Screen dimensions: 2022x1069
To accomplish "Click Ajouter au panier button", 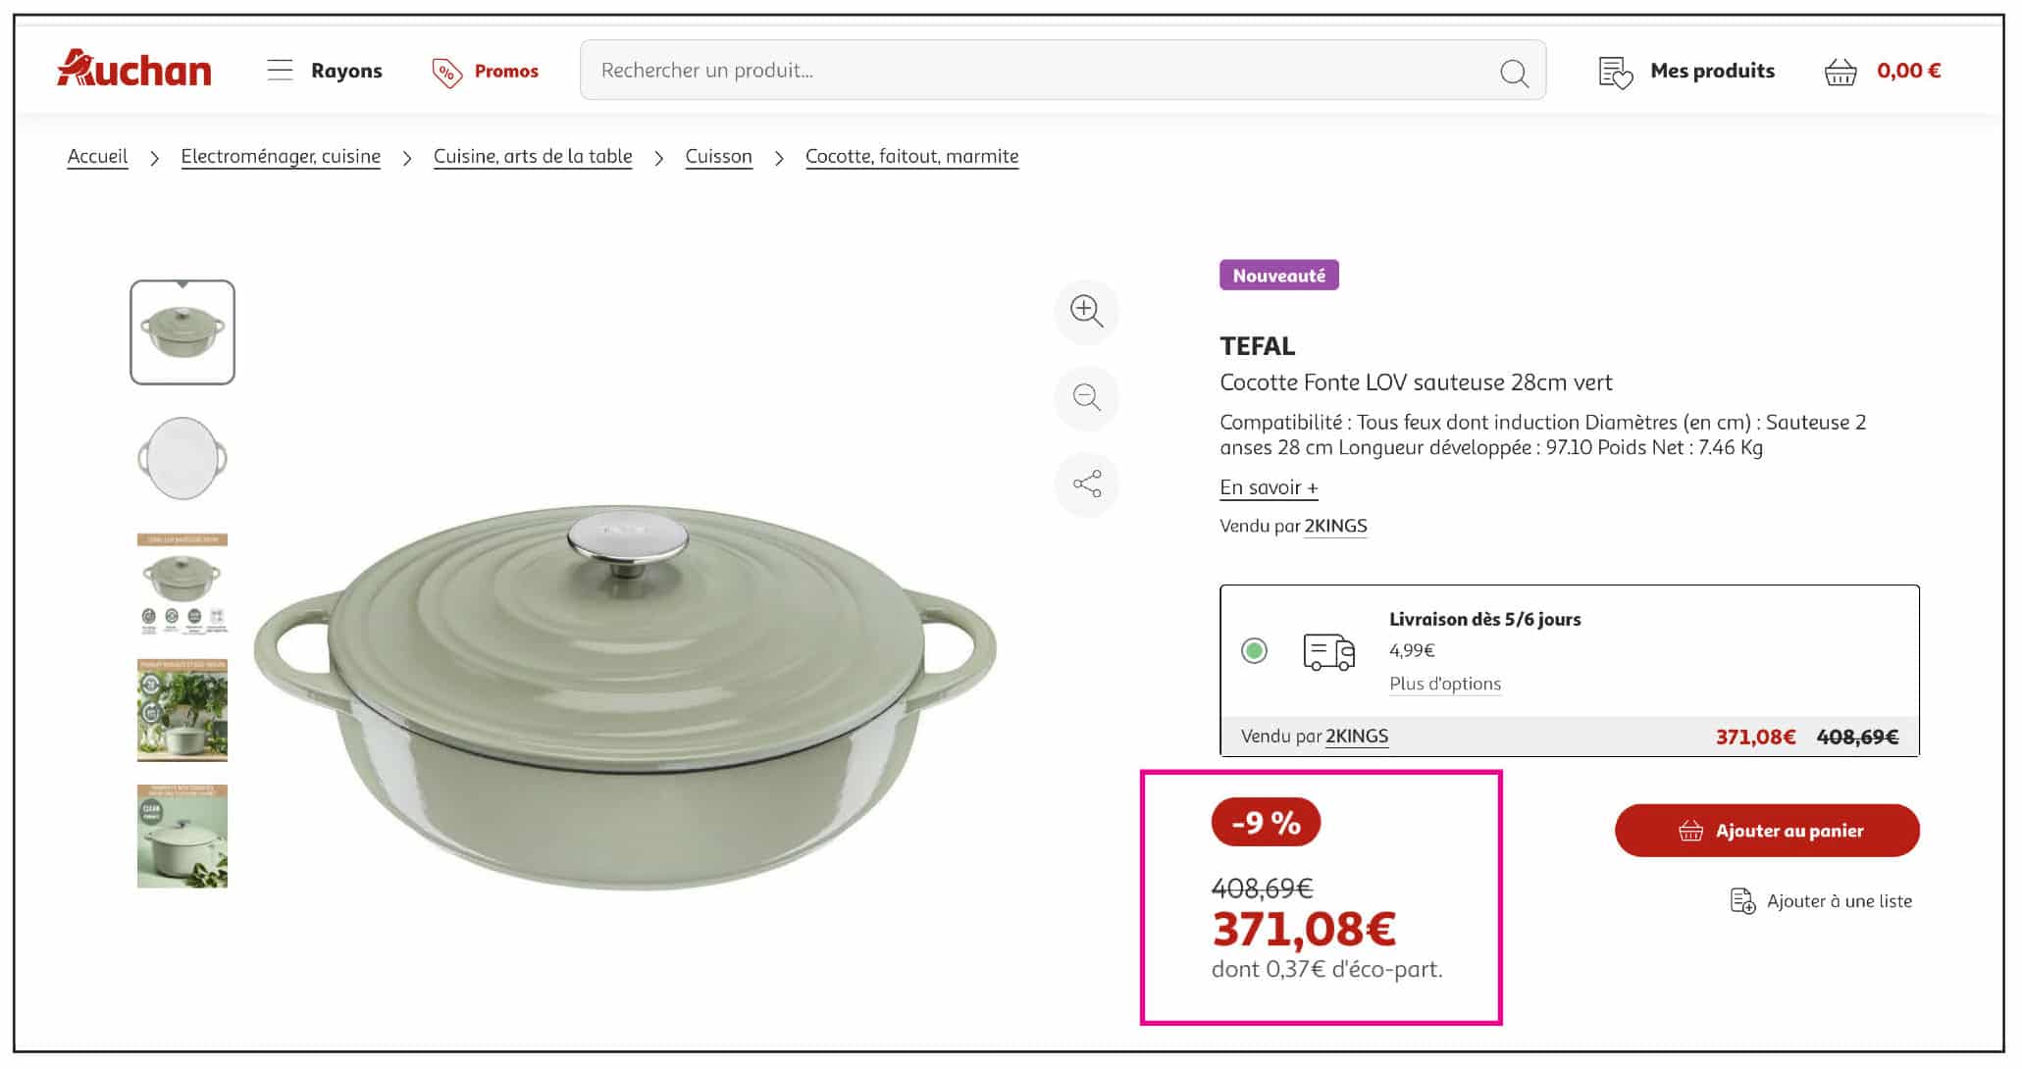I will pos(1767,831).
